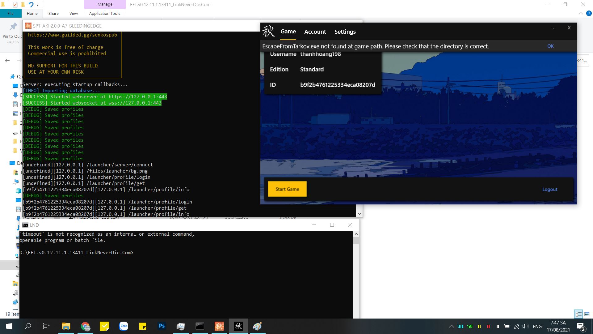Screen dimensions: 593x334
Task: Click the Game tab in SPT launcher
Action: (x=288, y=32)
